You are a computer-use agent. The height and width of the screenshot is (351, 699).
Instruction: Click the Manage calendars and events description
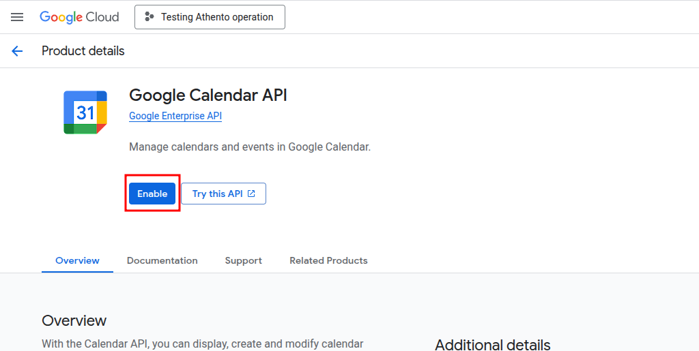(250, 147)
